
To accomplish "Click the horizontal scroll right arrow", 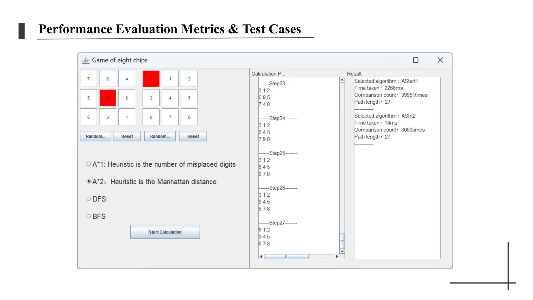I will (337, 257).
